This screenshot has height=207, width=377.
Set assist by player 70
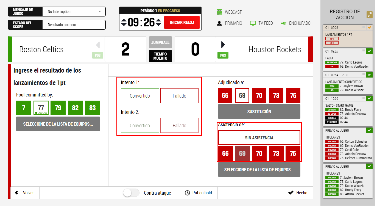click(x=259, y=153)
